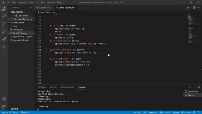Screen dimensions: 202x114
Task: Open editor More Actions ellipsis
Action: coord(199,8)
